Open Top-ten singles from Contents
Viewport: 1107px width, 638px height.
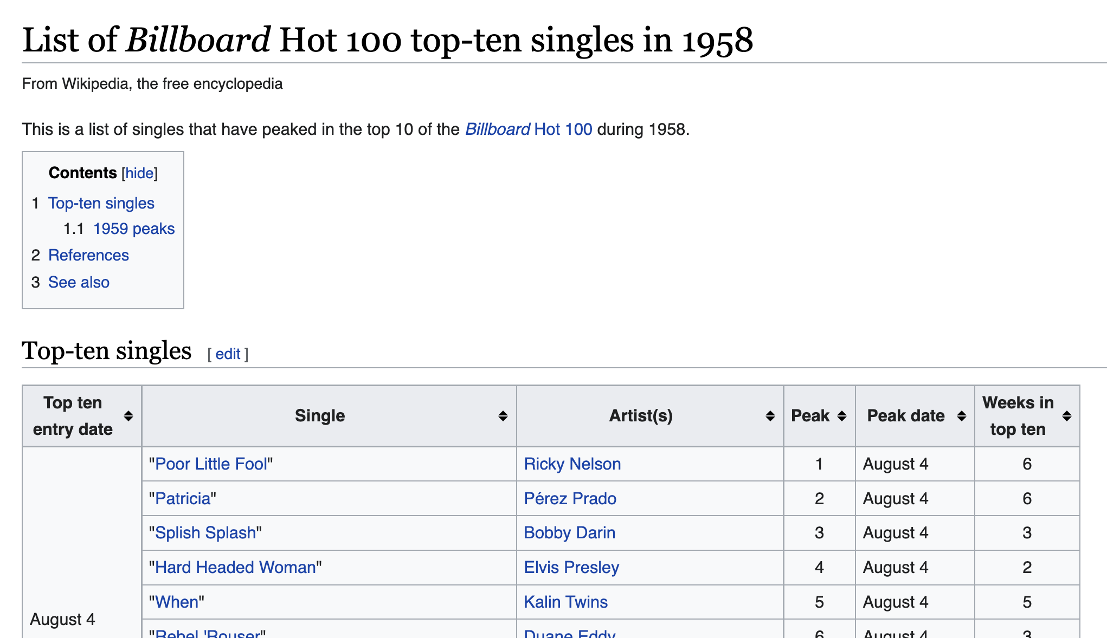coord(101,203)
